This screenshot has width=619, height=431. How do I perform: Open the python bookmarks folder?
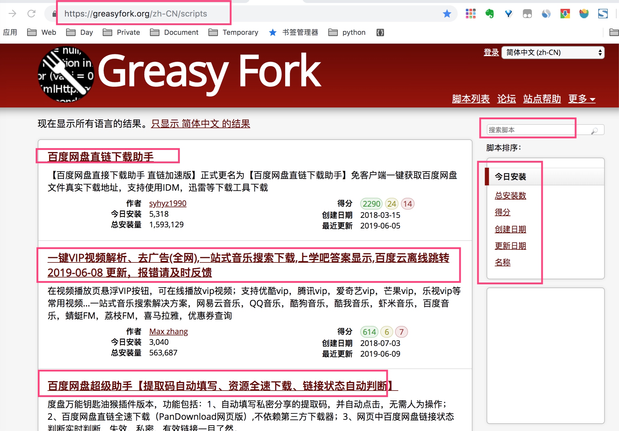click(347, 32)
